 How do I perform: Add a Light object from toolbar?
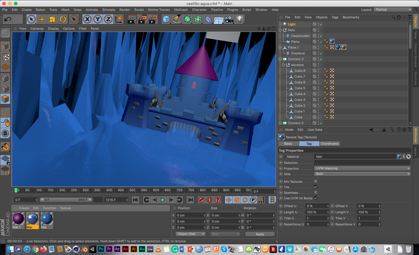click(x=239, y=19)
